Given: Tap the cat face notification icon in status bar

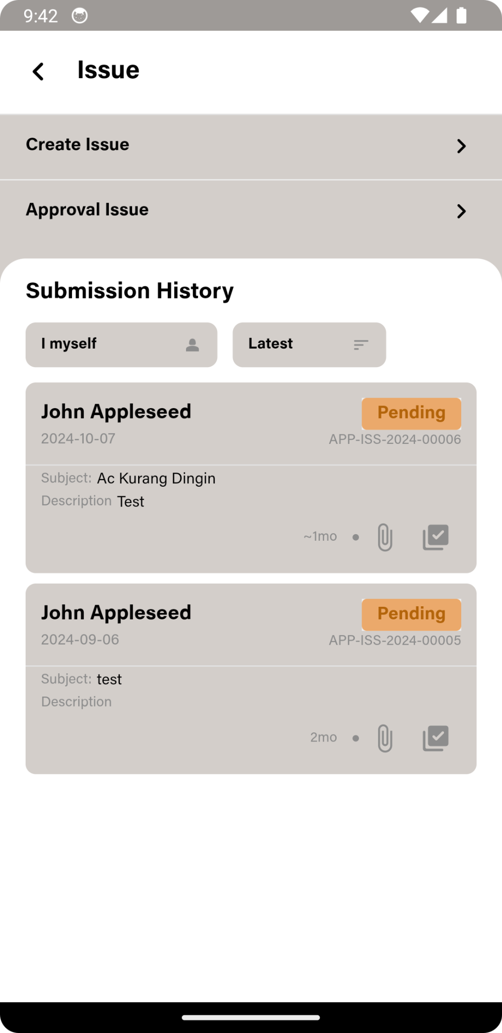Looking at the screenshot, I should tap(80, 16).
